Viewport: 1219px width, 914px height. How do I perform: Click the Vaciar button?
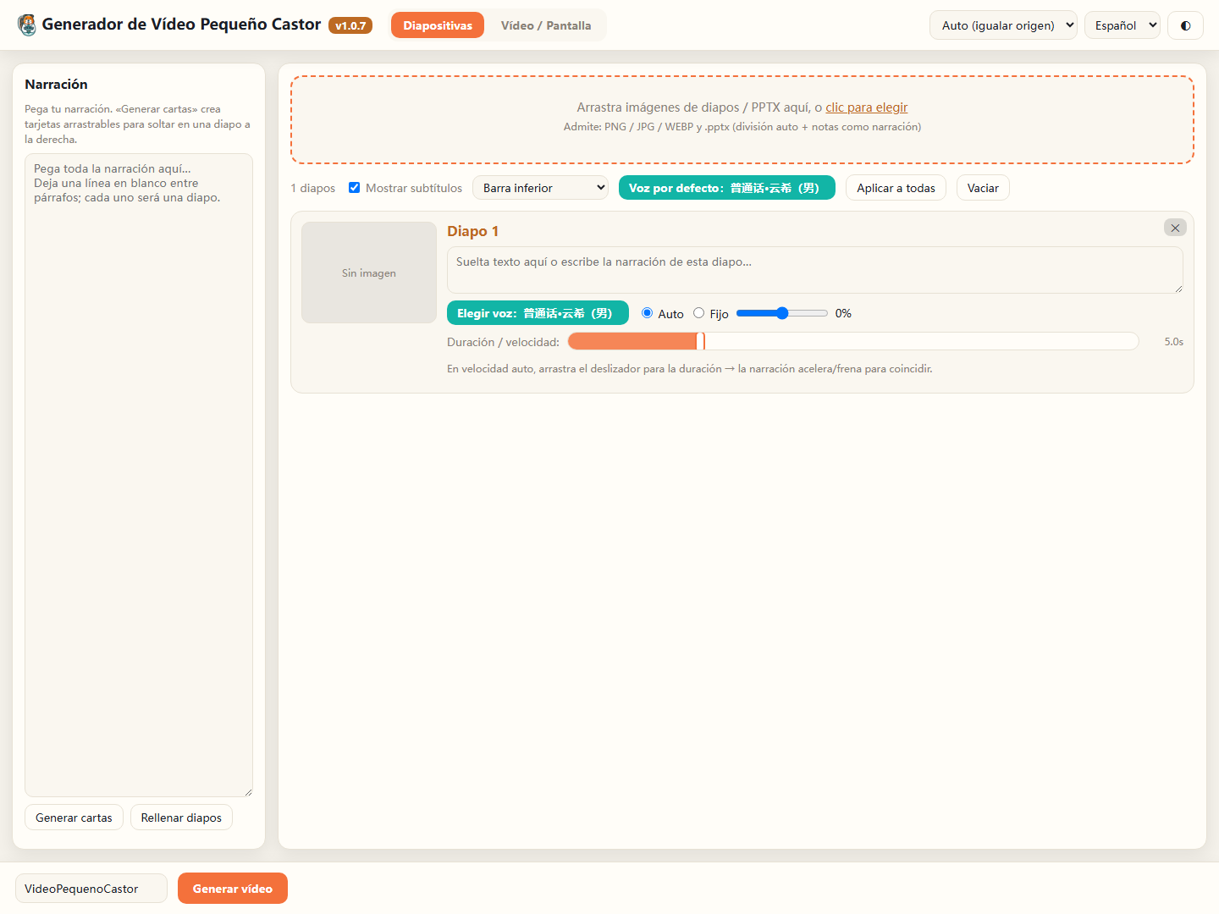click(983, 188)
